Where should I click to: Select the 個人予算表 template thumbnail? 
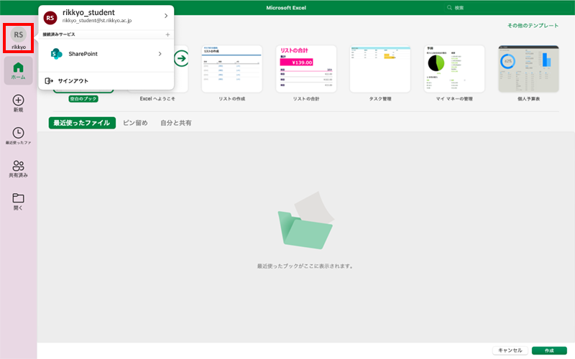(528, 69)
